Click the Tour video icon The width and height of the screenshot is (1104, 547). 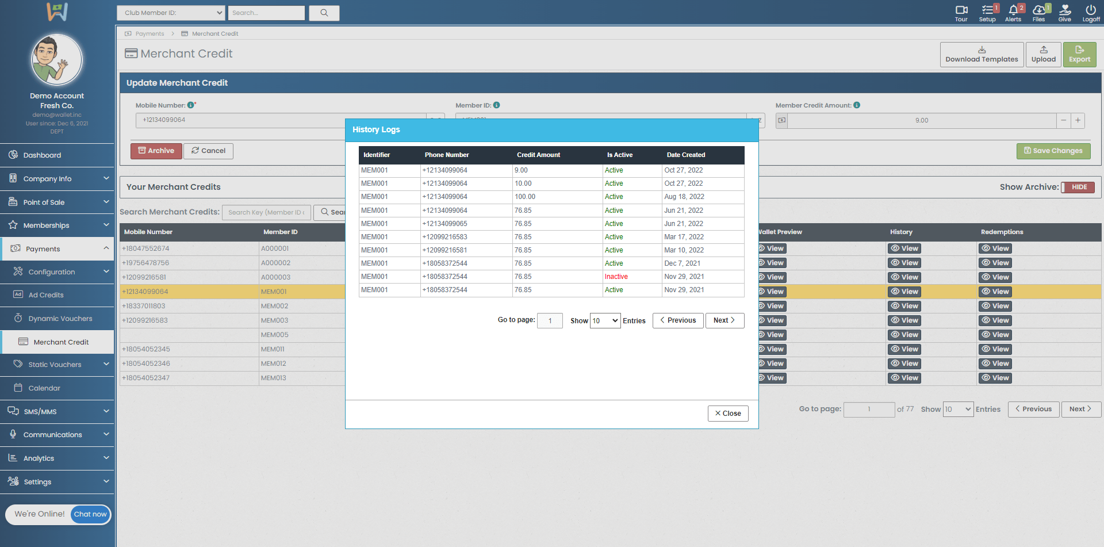pos(961,10)
